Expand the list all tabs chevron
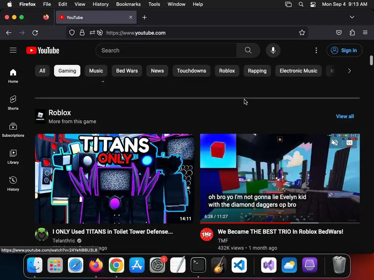 (x=352, y=17)
